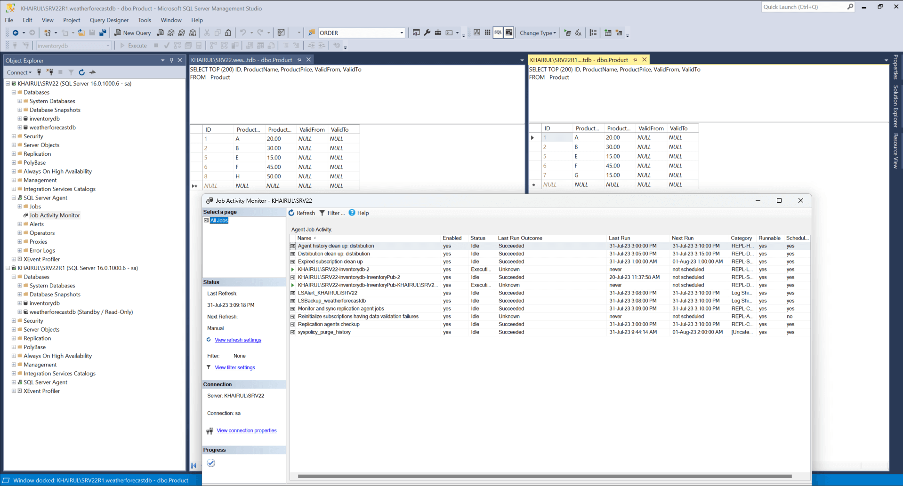Screen dimensions: 903x486
Task: Click the horizontal scrollbar in the job list
Action: click(x=544, y=476)
